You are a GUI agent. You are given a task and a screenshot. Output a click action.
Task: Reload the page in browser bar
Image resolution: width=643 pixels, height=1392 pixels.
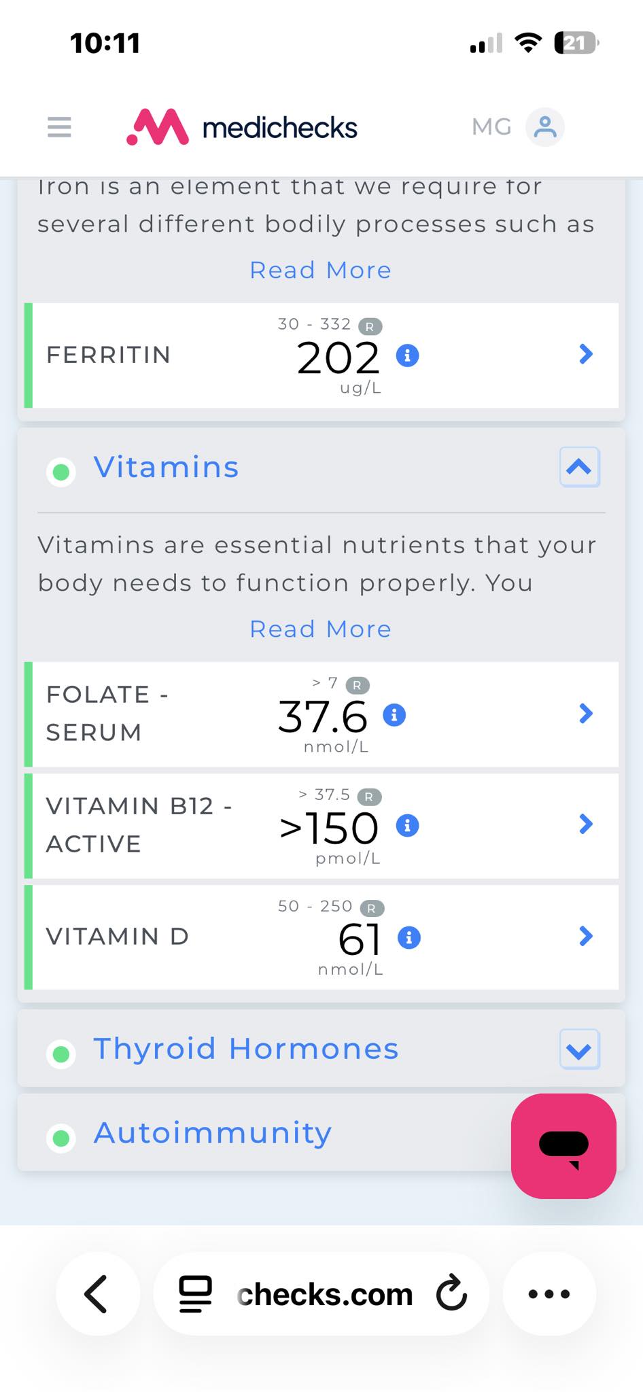tap(451, 1293)
